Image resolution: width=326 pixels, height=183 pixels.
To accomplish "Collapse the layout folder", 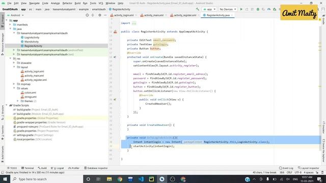I will 14,67.
